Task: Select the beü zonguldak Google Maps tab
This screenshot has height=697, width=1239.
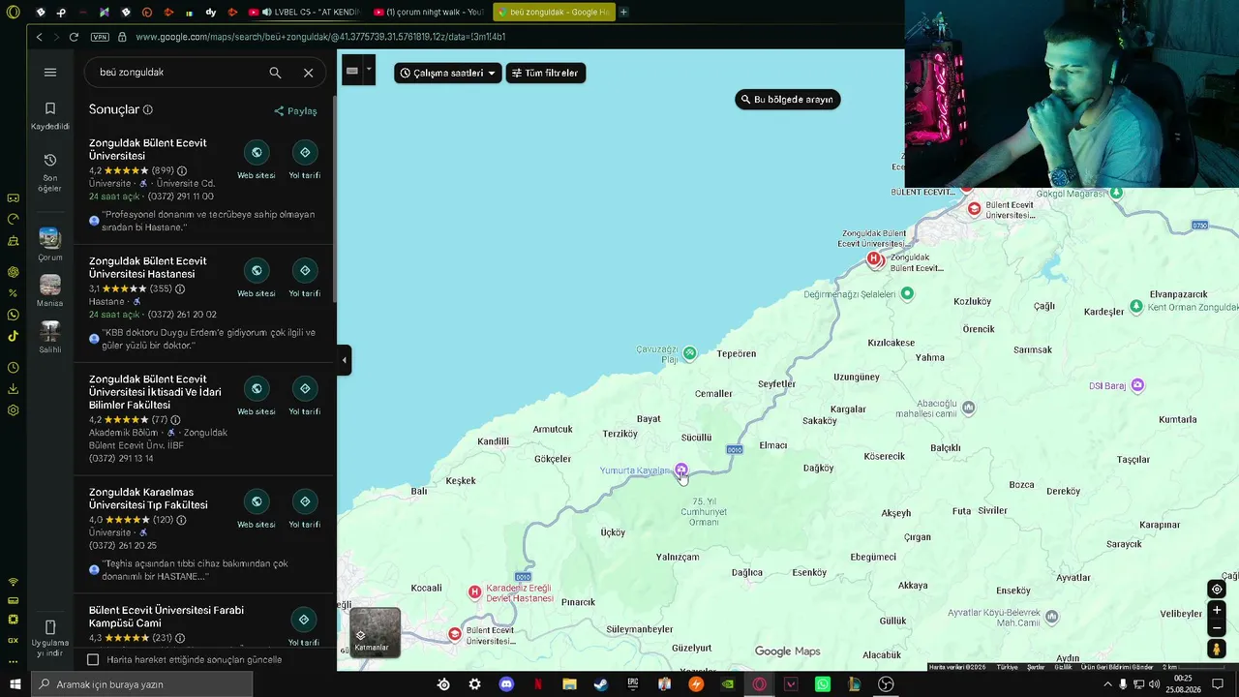Action: tap(554, 12)
